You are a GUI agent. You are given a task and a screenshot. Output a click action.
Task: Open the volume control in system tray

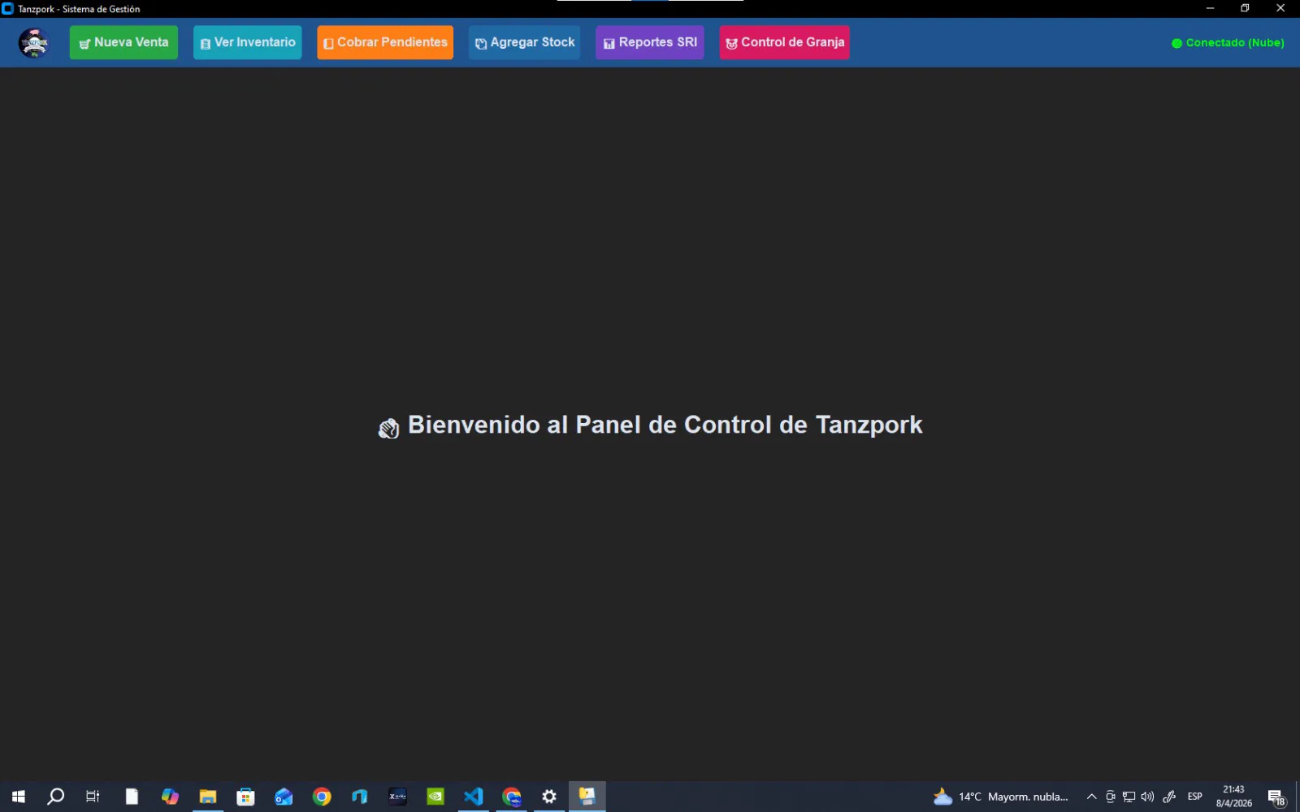1147,797
